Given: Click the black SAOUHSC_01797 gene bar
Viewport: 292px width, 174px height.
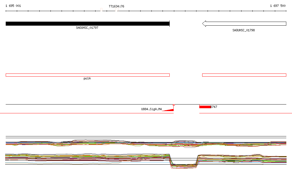Looking at the screenshot, I should [x=88, y=24].
